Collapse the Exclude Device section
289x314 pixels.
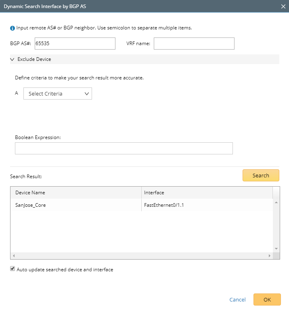point(13,59)
